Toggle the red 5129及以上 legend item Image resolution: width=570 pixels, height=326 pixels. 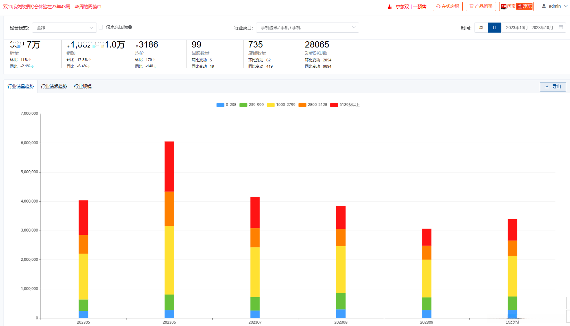(x=345, y=105)
